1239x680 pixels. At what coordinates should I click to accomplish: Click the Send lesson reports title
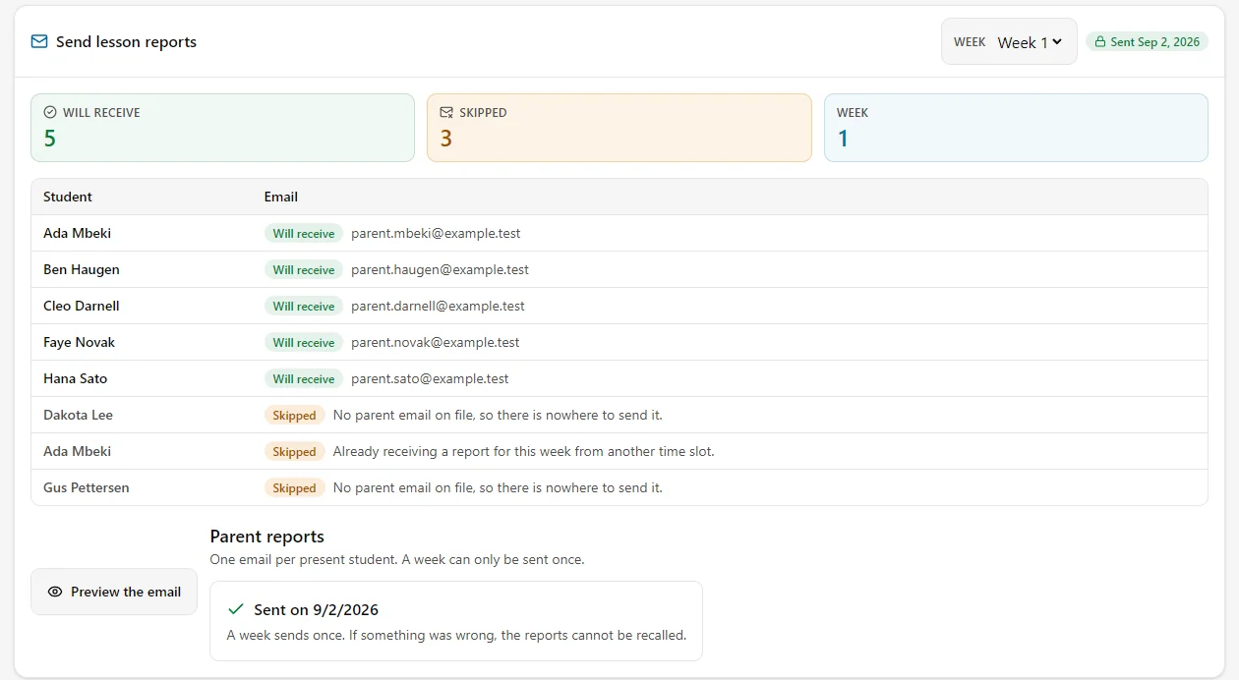(x=126, y=41)
